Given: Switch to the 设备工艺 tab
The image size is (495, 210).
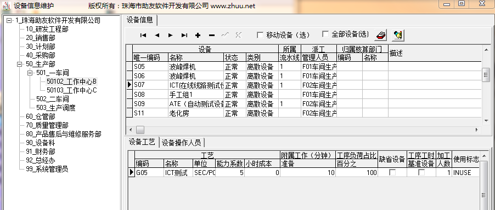Looking at the screenshot, I should [x=142, y=142].
